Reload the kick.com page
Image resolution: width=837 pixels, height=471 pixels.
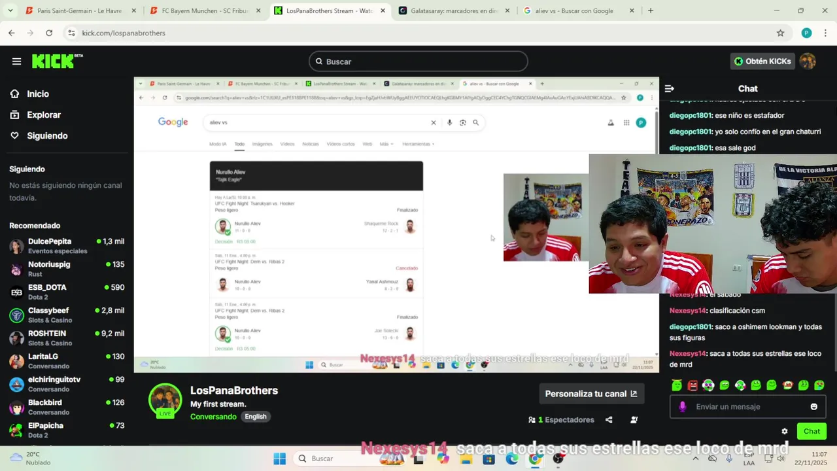click(x=49, y=33)
